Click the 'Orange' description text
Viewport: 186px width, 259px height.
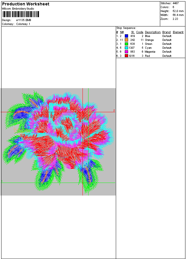point(149,40)
